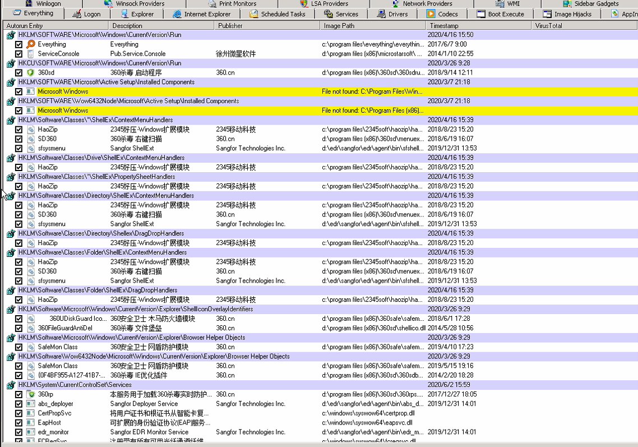Click registry icon for HKLM\SOFTWARE\Microsoft\Active Setup\Installed Components

[x=11, y=82]
